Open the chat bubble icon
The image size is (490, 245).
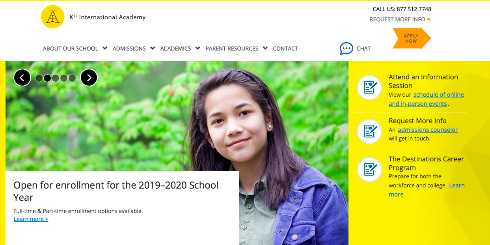point(346,49)
